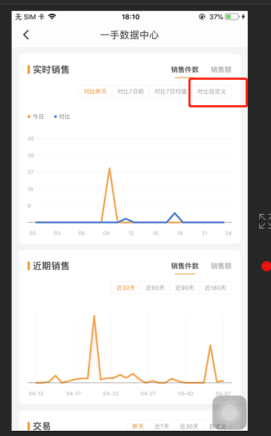Toggle the 对比 legend series
This screenshot has width=271, height=436.
coord(62,117)
